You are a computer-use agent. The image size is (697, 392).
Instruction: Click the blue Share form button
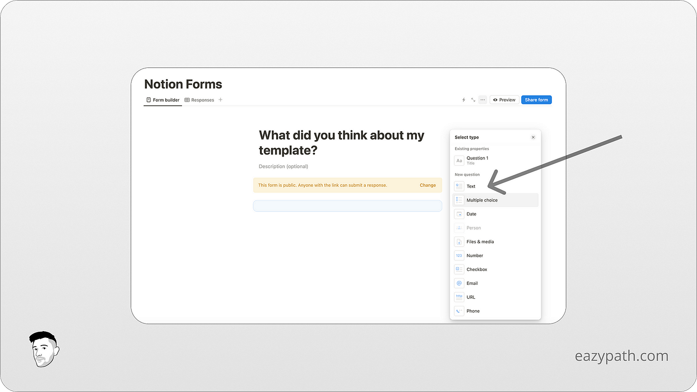click(x=536, y=100)
